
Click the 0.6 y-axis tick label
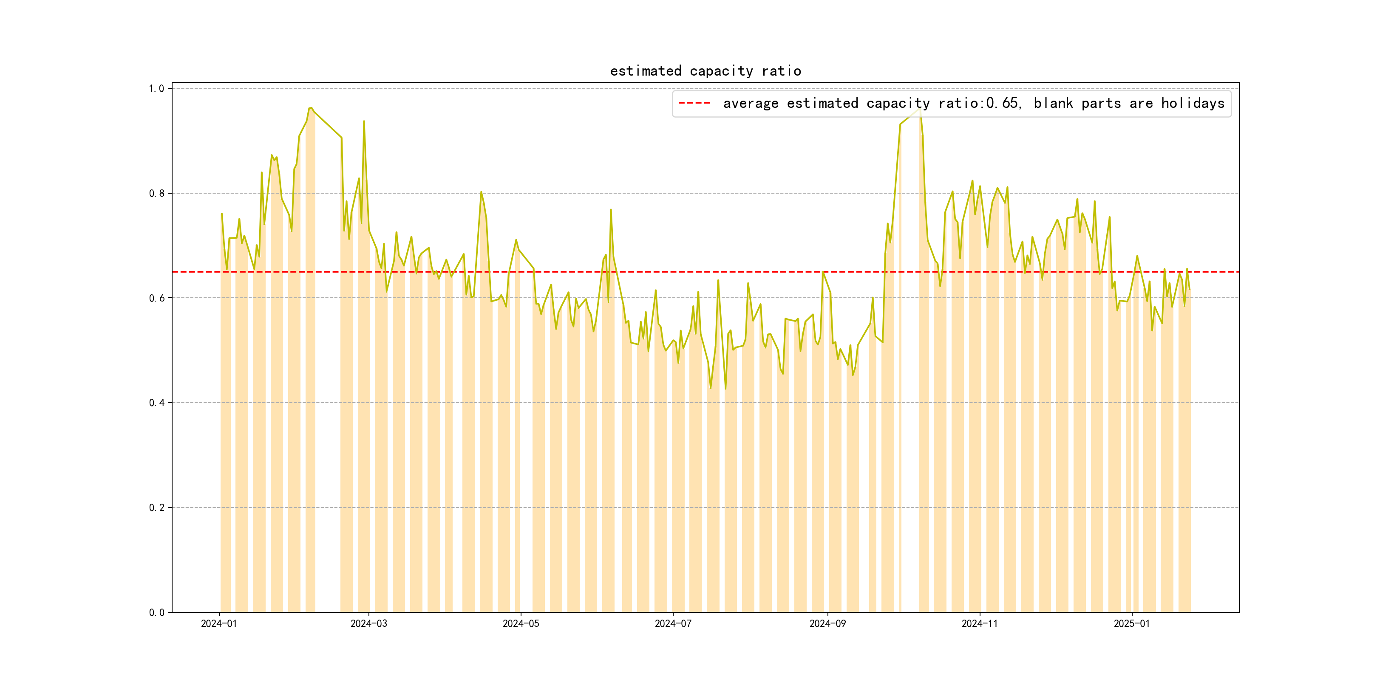coord(156,298)
